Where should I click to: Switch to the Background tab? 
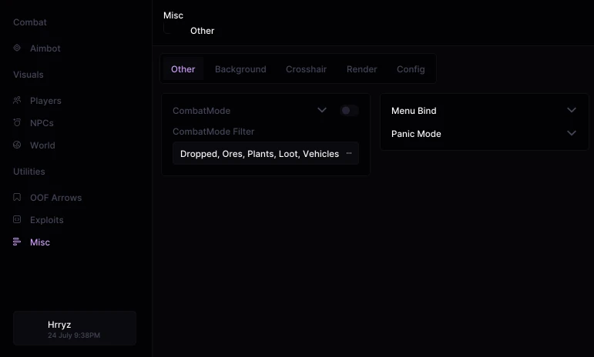tap(240, 69)
